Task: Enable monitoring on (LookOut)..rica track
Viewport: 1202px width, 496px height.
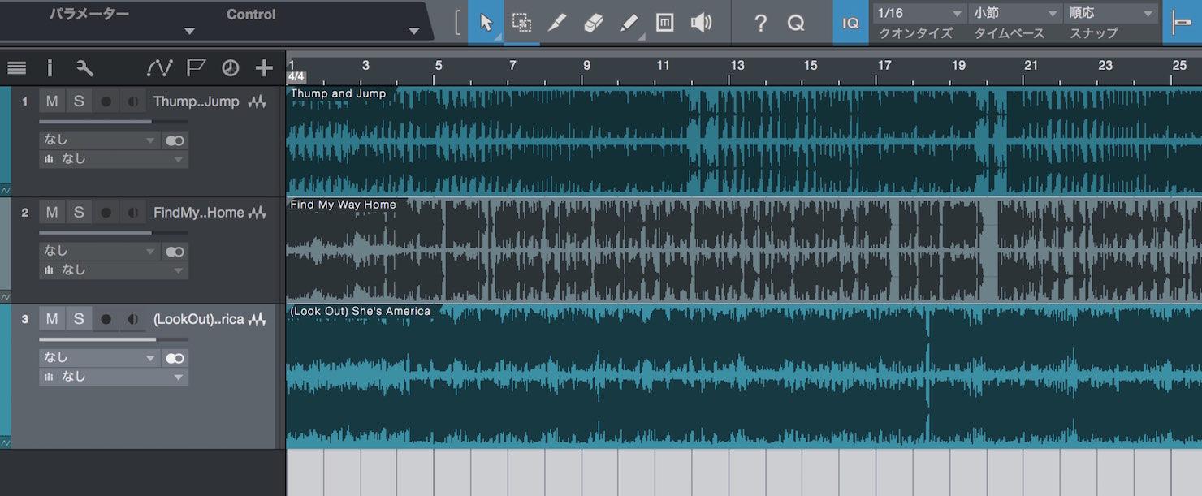Action: [132, 319]
